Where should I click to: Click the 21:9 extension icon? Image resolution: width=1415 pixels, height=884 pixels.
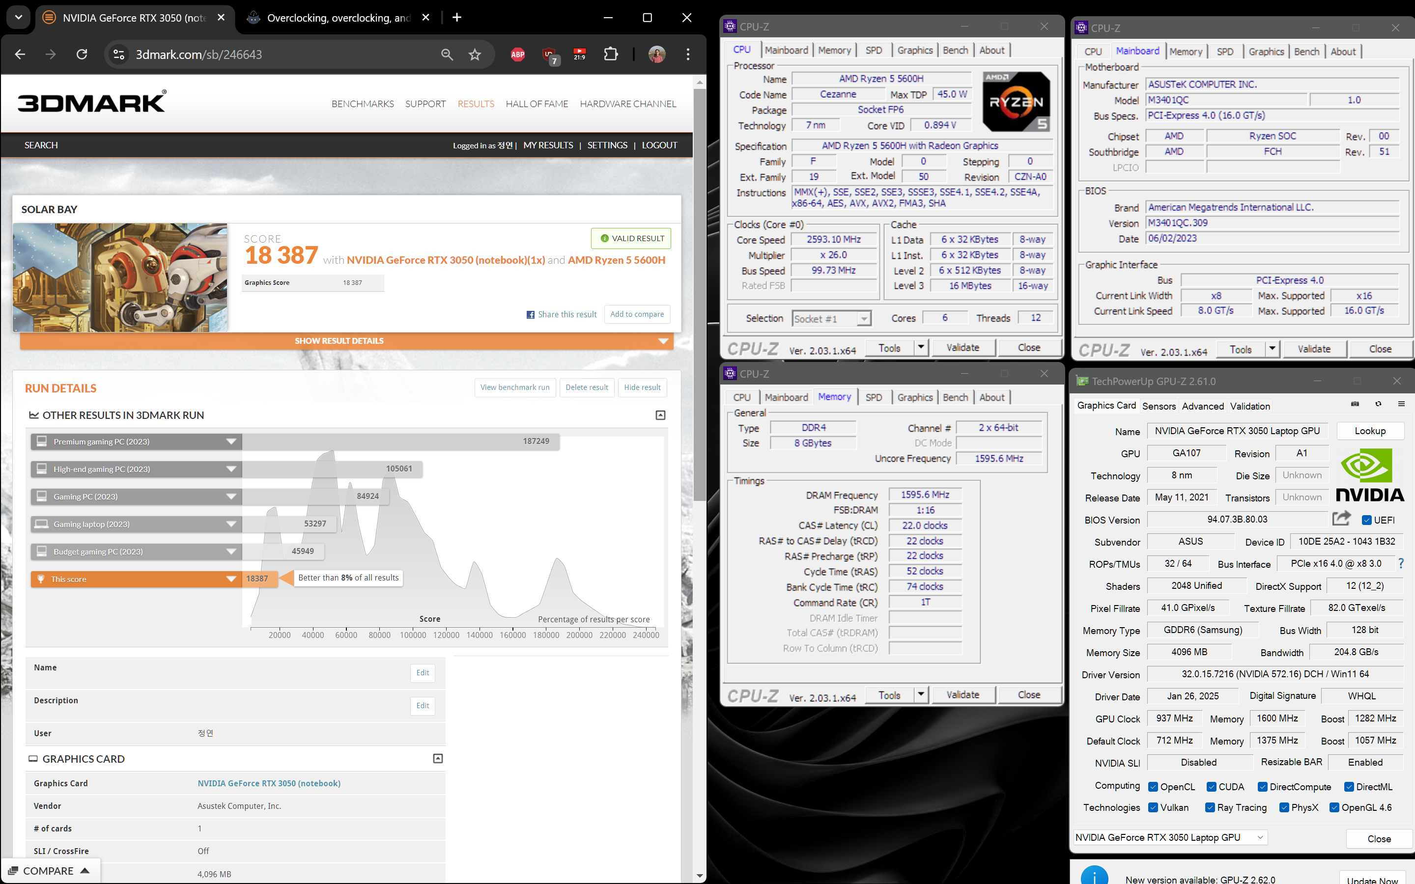[x=579, y=55]
